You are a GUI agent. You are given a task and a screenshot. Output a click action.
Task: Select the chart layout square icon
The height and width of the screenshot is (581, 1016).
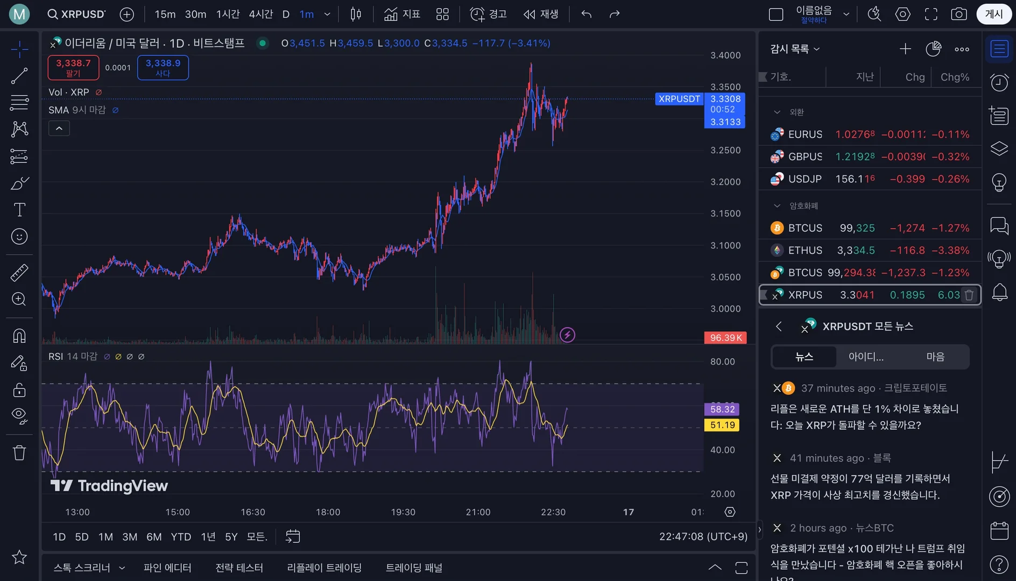(776, 15)
